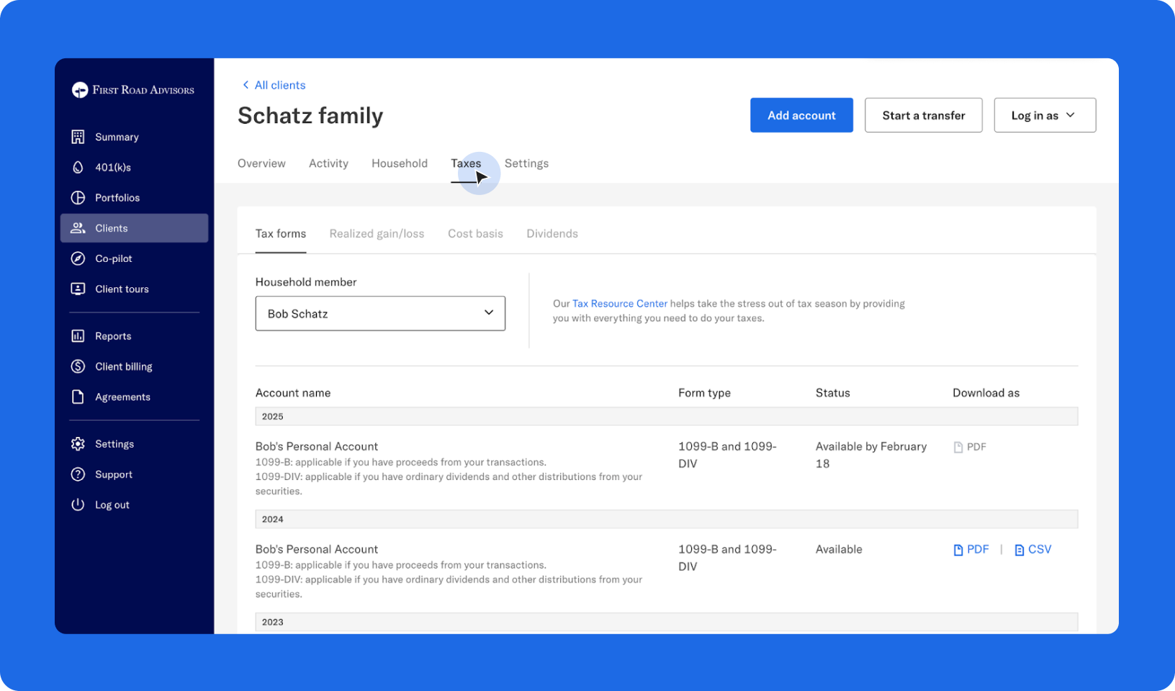The width and height of the screenshot is (1175, 691).
Task: Download the 2024 tax form as CSV
Action: coord(1040,548)
